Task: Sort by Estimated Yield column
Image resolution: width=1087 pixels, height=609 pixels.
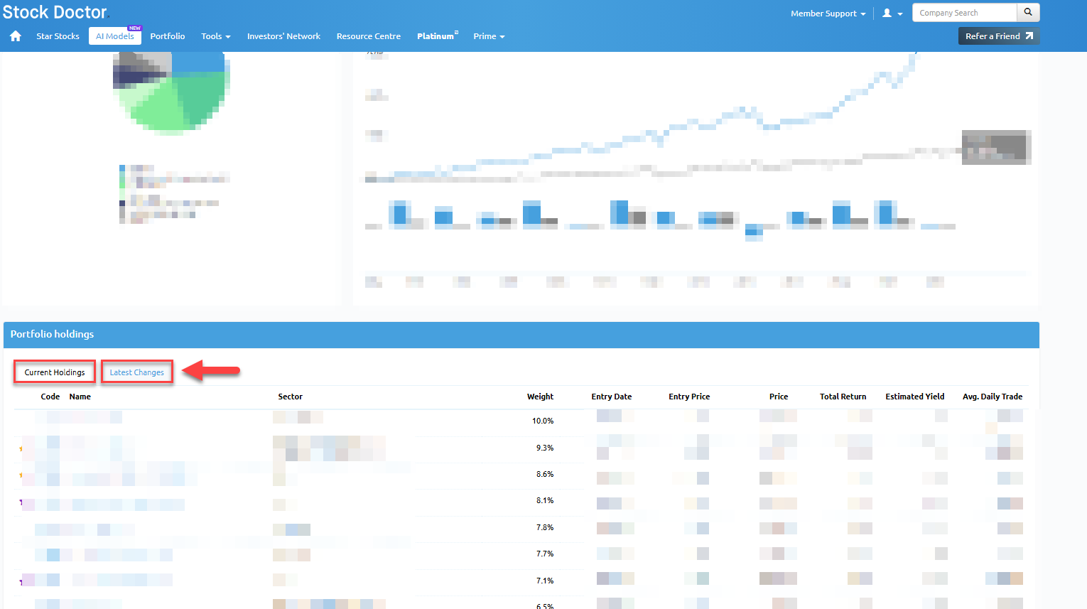Action: tap(915, 397)
